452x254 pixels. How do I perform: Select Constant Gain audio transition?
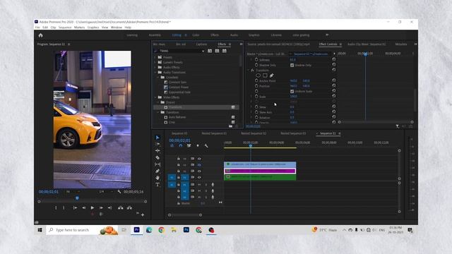177,82
